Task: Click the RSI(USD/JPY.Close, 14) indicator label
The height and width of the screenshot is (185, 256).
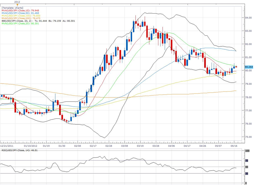Action: [20, 150]
